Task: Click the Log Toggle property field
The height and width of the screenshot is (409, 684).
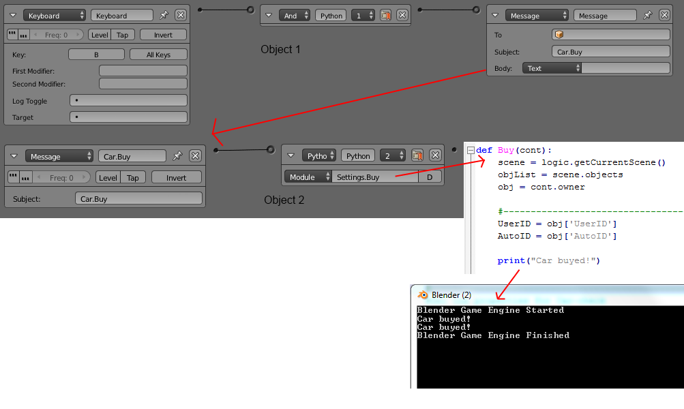Action: (x=129, y=100)
